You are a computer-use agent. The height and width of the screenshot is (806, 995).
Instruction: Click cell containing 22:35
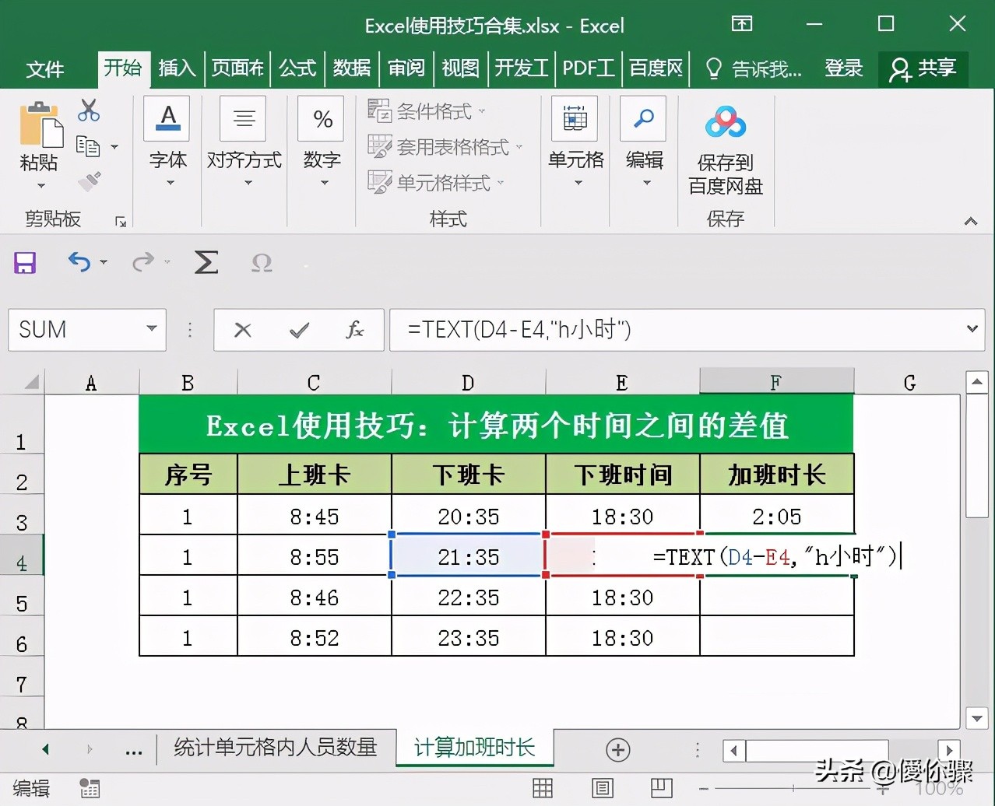tap(468, 597)
